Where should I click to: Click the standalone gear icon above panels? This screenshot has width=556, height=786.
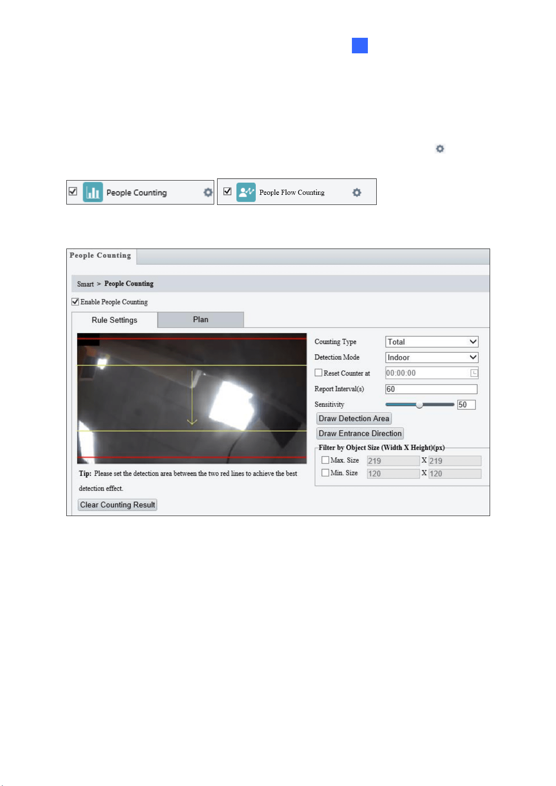(440, 149)
